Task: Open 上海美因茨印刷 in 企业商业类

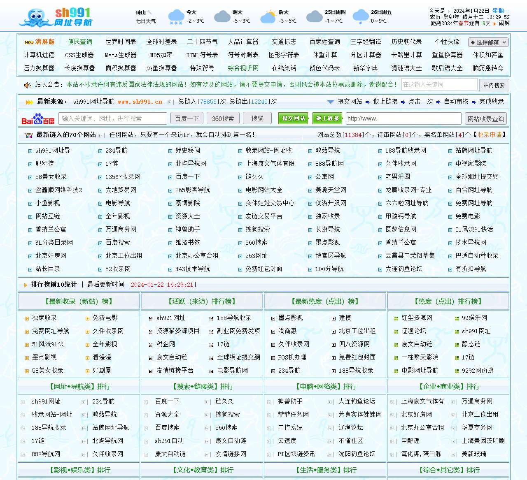Action: [483, 441]
